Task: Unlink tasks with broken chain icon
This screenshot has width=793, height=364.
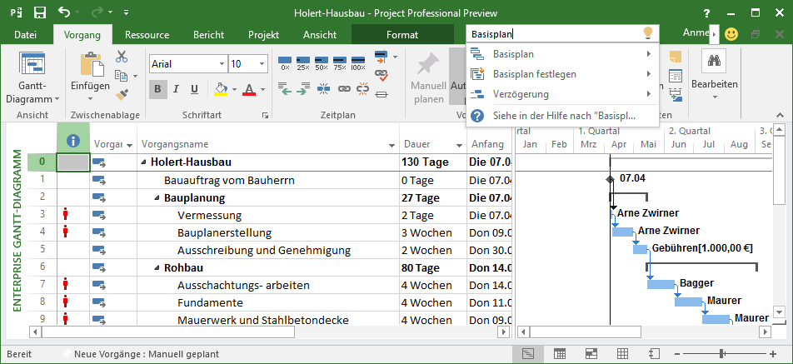Action: [362, 89]
